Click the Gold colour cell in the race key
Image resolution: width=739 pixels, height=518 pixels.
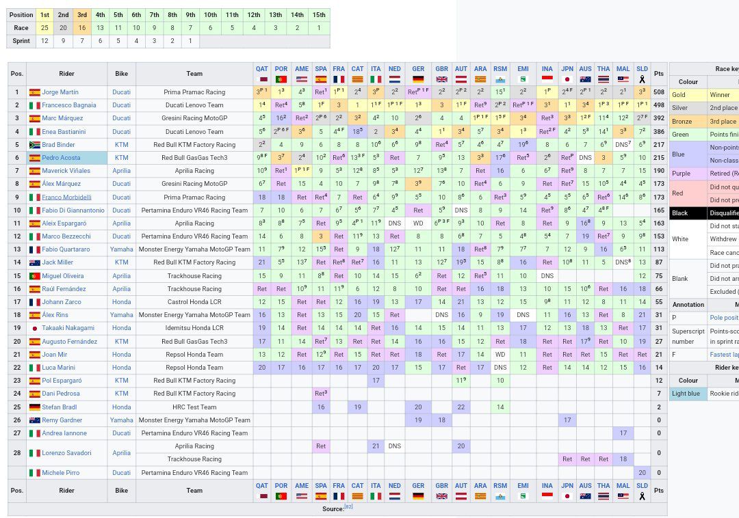coord(688,94)
